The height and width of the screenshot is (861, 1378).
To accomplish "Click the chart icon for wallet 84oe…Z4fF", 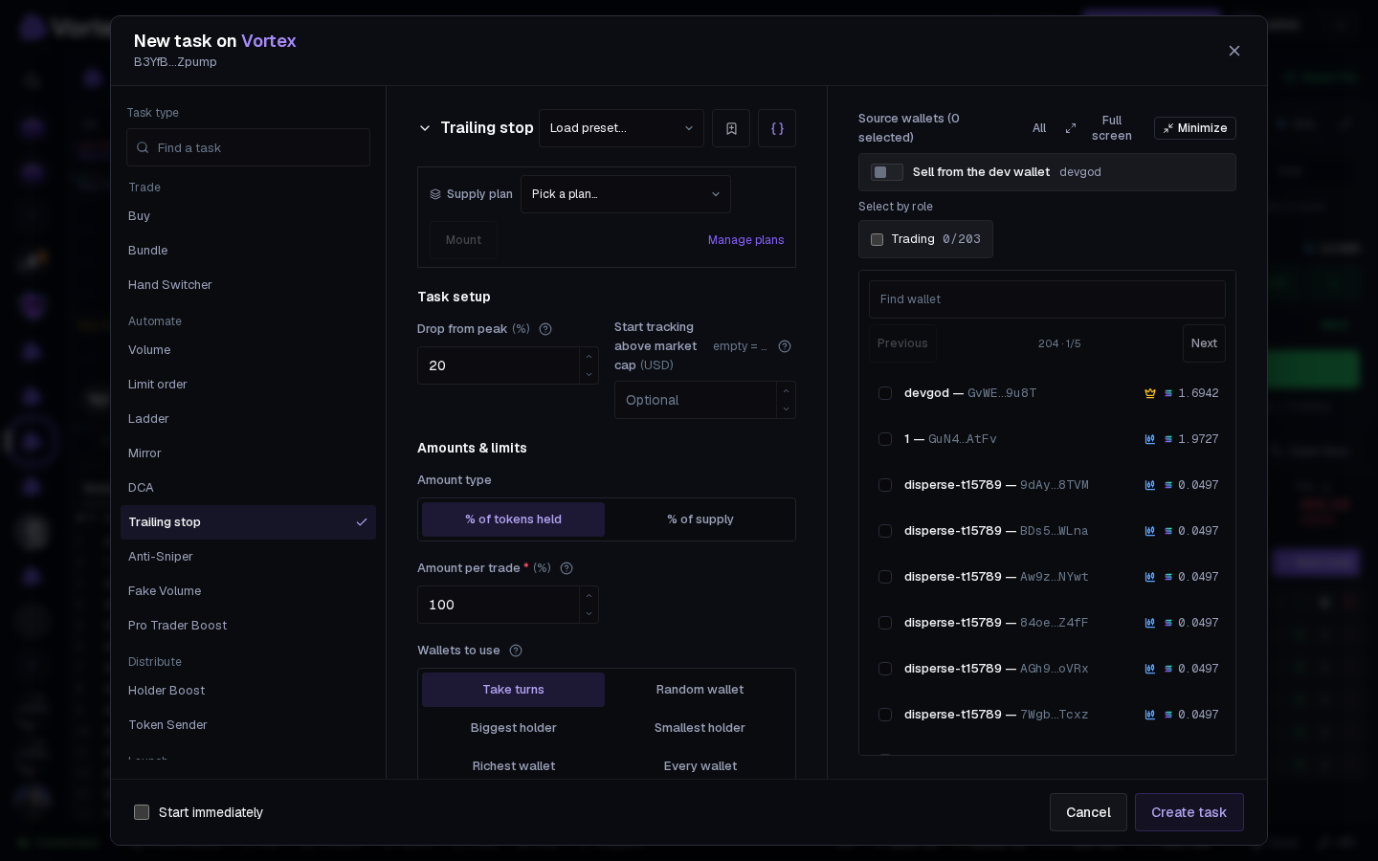I will click(1150, 623).
